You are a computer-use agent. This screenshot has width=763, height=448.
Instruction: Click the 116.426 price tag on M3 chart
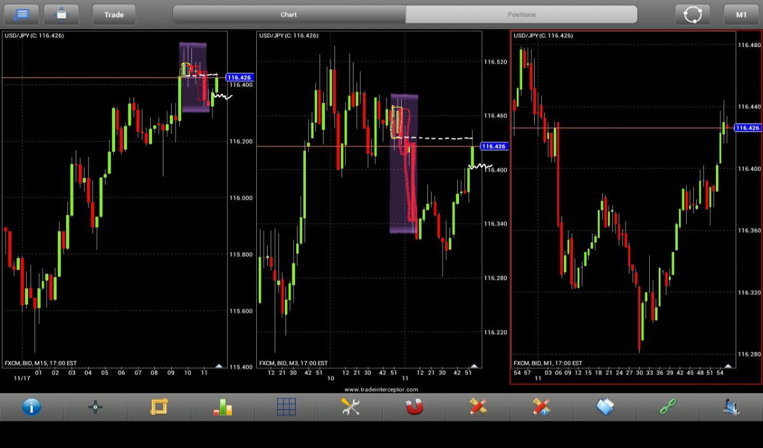coord(493,146)
